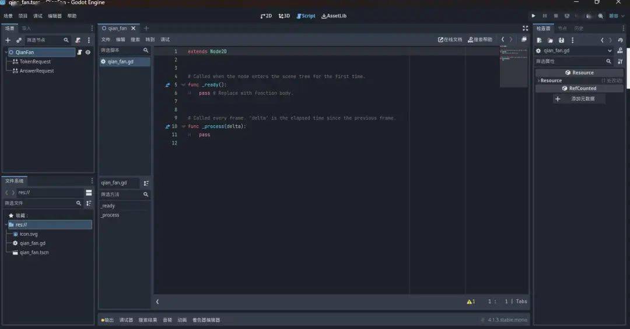The image size is (630, 329).
Task: Go to previous script edit location
Action: 503,40
